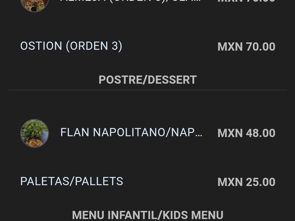Jump to MENU INFANTIL/KIDS MENU header
Screen dimensions: 295x221
[147, 215]
